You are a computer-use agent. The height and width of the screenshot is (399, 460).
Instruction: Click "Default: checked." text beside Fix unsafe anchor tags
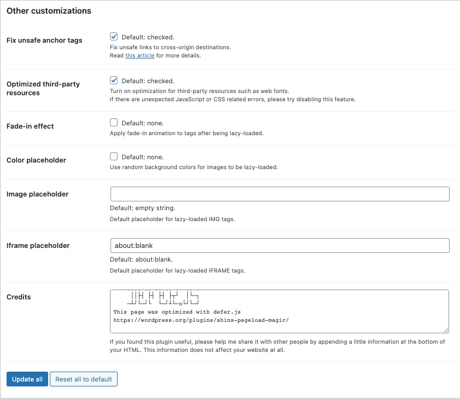(148, 37)
